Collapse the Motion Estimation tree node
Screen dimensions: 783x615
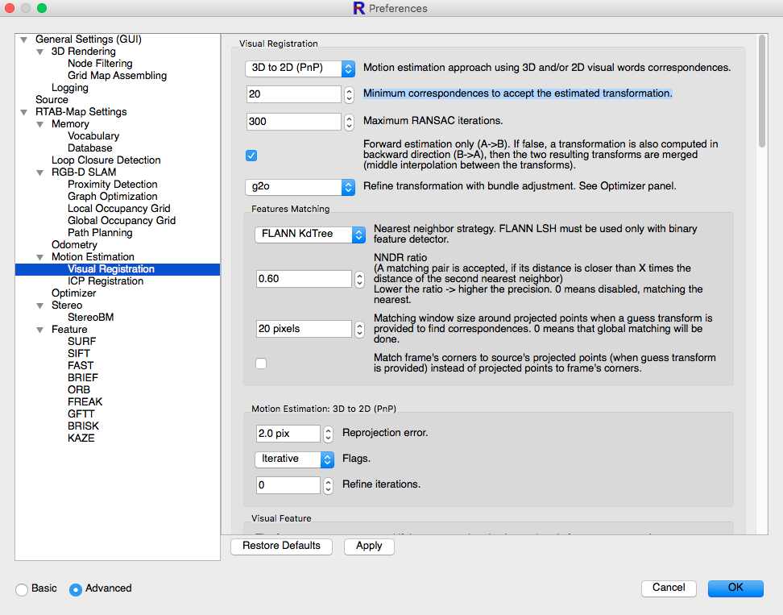40,257
